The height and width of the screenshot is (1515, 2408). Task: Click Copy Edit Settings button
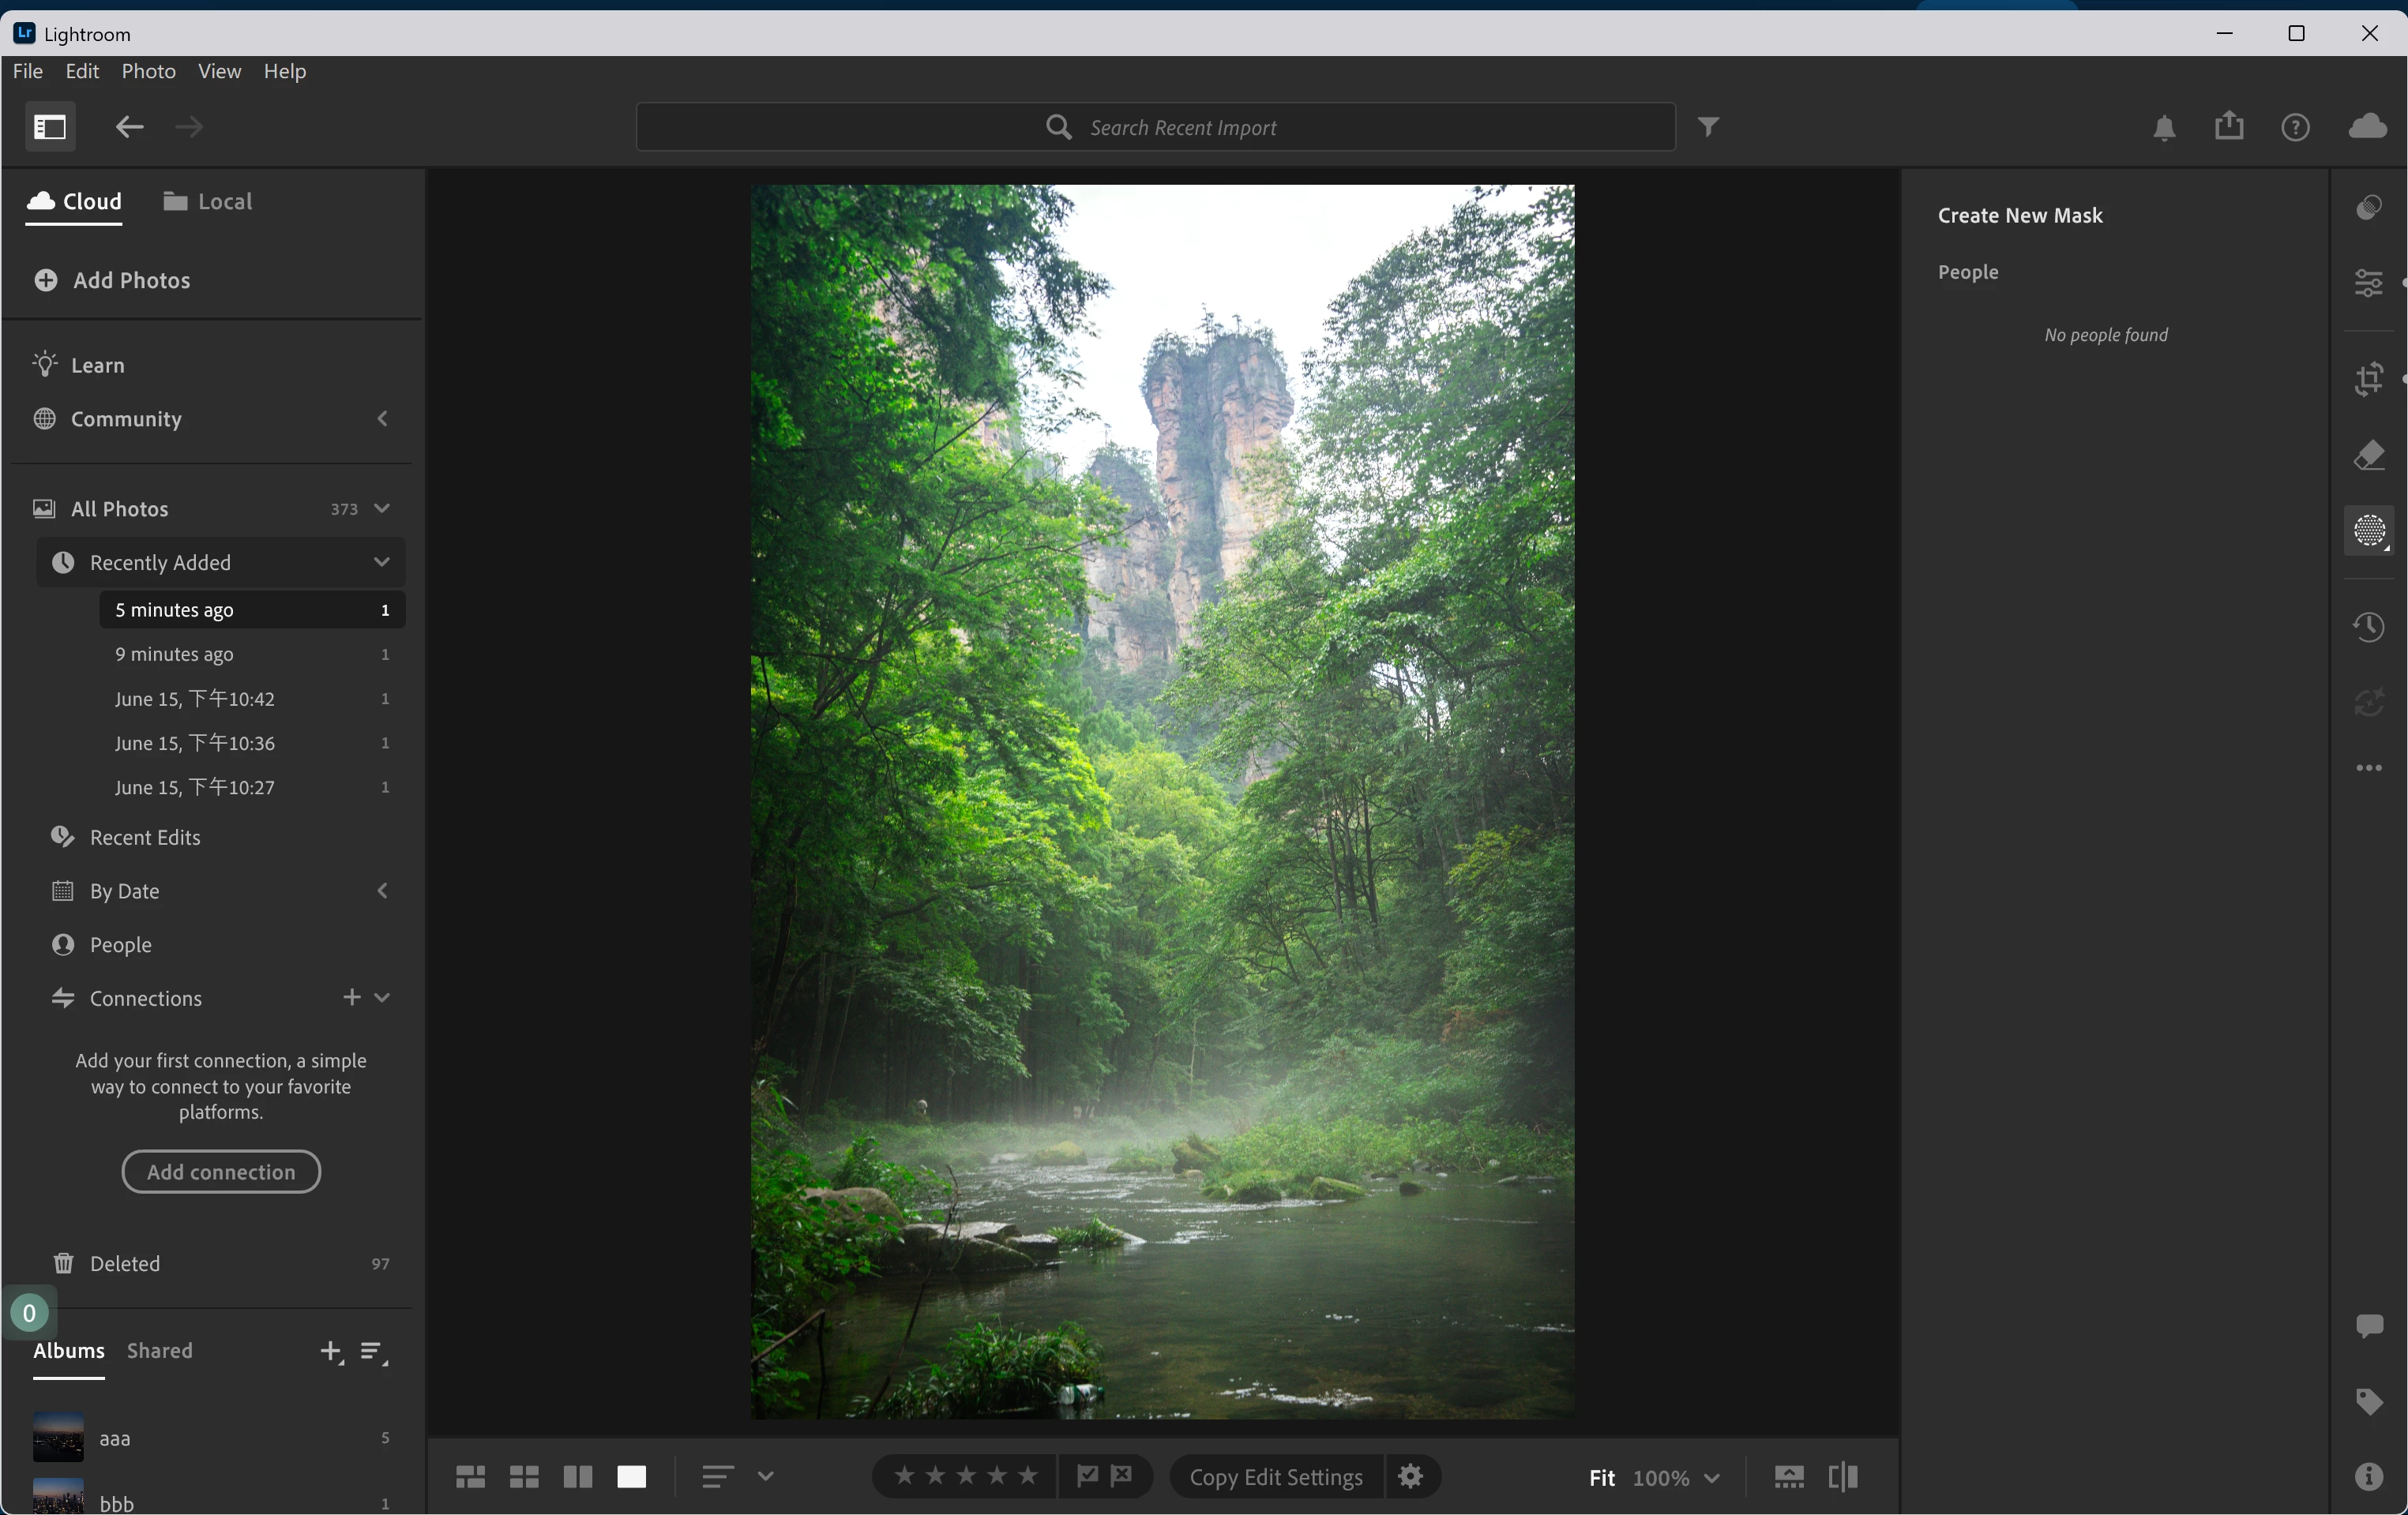(1276, 1477)
